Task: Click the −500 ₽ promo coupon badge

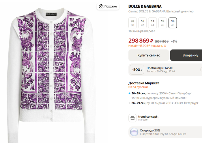Action: (136, 70)
